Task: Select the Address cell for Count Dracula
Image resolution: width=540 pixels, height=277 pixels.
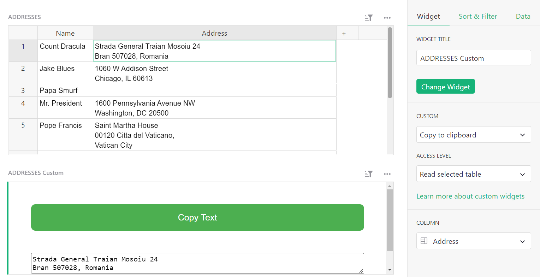Action: (214, 51)
